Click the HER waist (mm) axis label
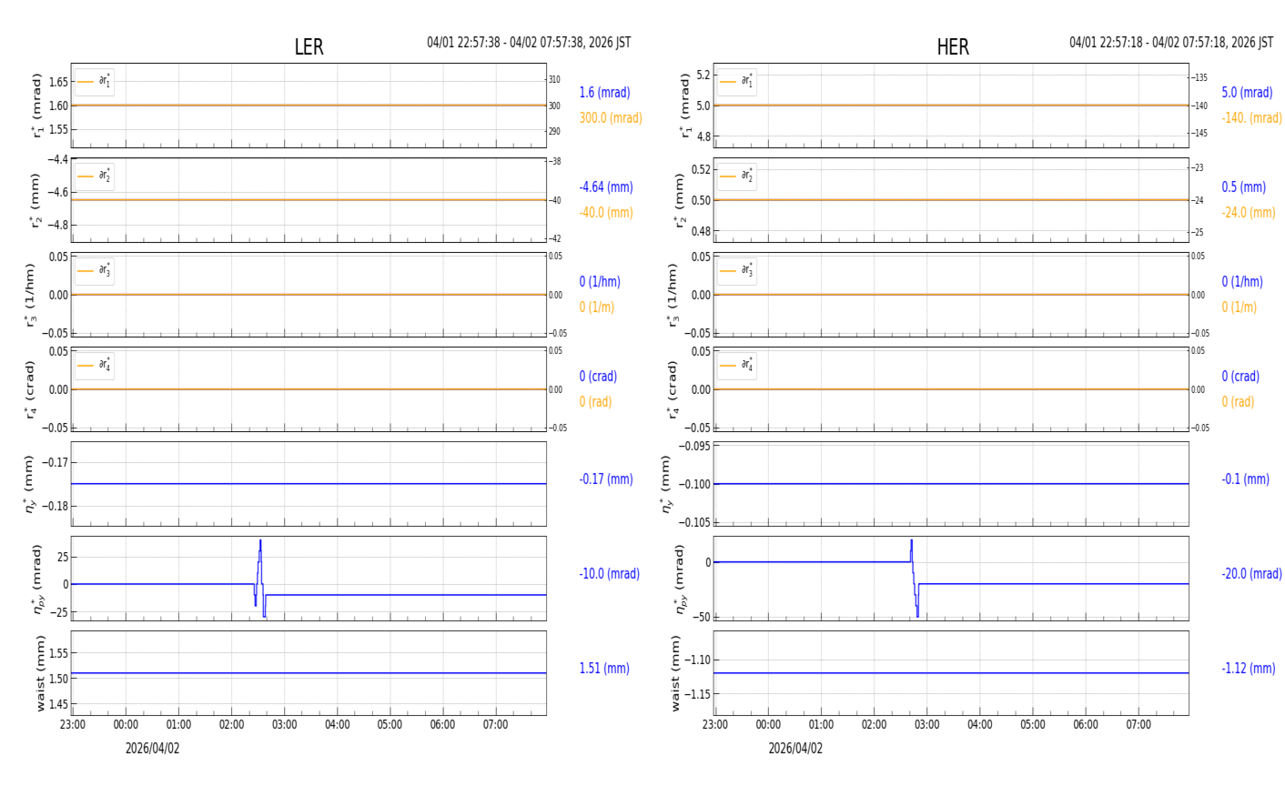The height and width of the screenshot is (786, 1285). click(675, 673)
